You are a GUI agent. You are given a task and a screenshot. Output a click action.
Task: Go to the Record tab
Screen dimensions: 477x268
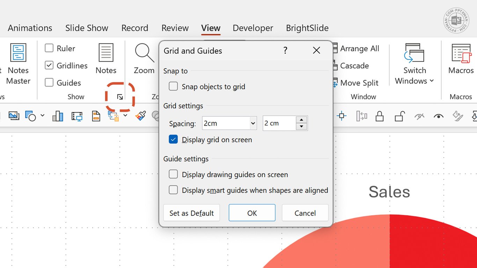(x=135, y=28)
